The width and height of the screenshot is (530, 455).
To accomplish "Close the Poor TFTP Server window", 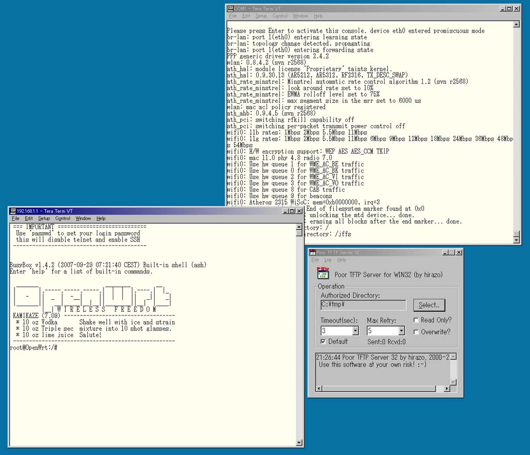I will click(459, 252).
